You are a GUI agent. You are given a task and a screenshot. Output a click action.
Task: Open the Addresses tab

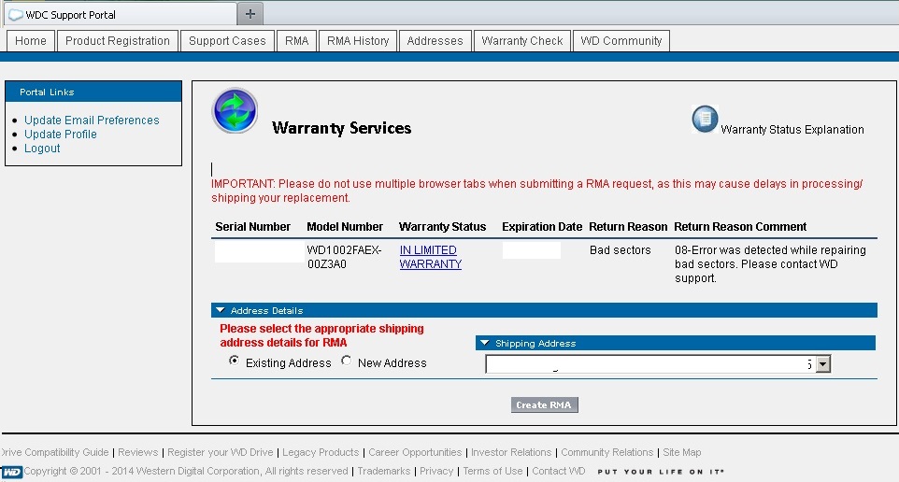point(435,41)
